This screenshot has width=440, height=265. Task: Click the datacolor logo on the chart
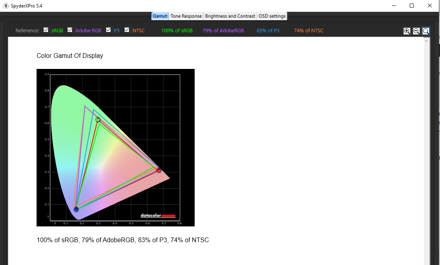click(158, 215)
